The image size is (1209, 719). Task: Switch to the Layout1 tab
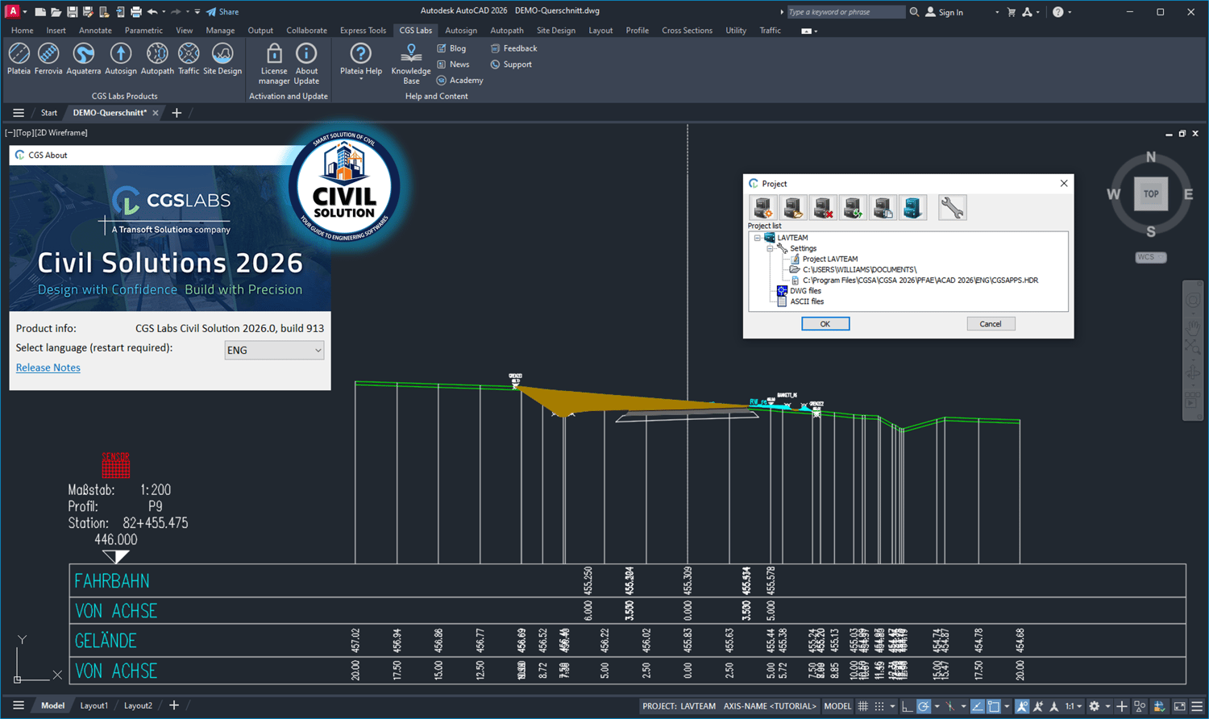tap(93, 706)
